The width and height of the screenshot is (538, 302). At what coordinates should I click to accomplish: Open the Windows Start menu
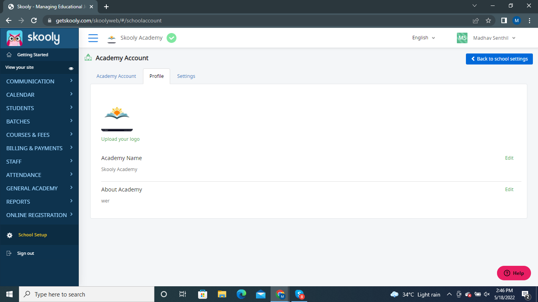point(9,294)
